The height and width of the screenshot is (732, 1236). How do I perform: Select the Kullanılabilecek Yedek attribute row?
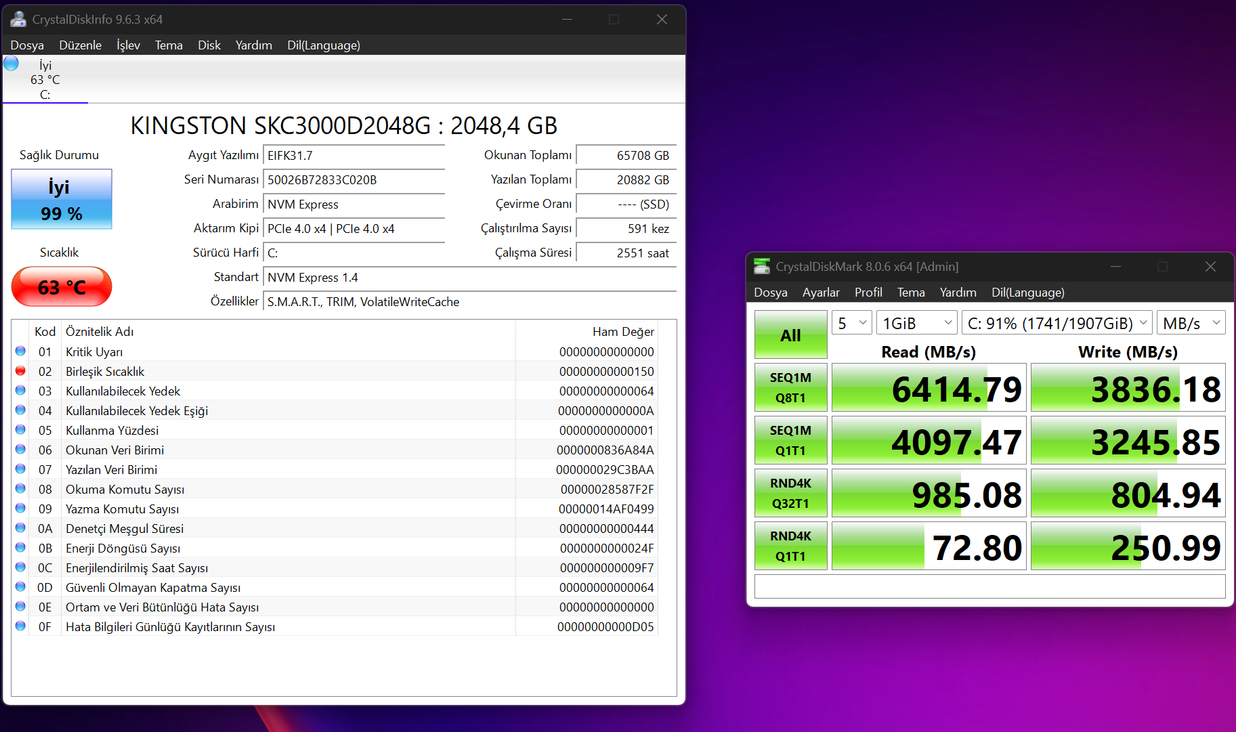click(335, 391)
